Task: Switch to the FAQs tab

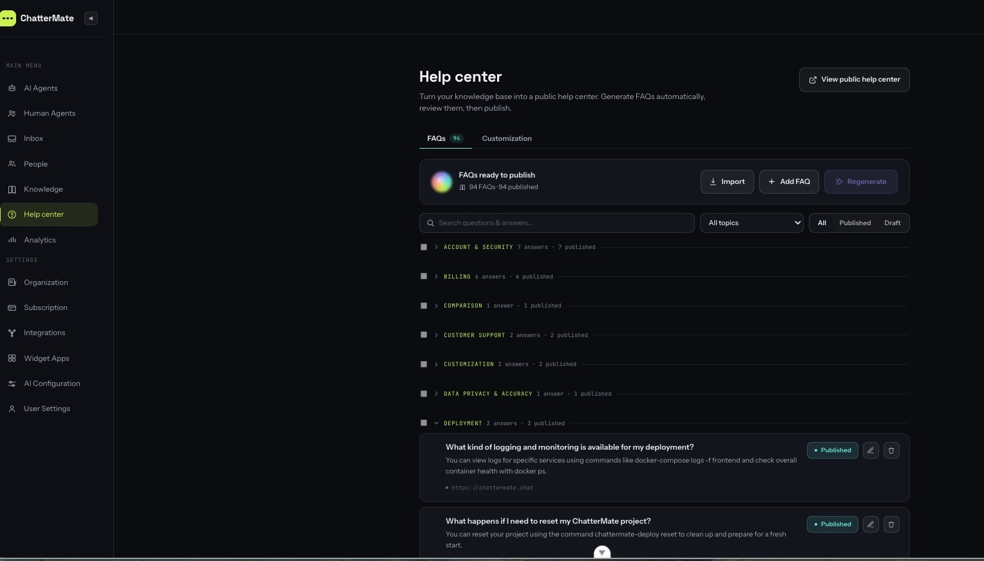Action: click(445, 138)
